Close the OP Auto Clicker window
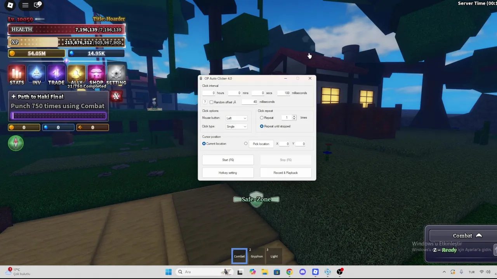 [x=310, y=78]
